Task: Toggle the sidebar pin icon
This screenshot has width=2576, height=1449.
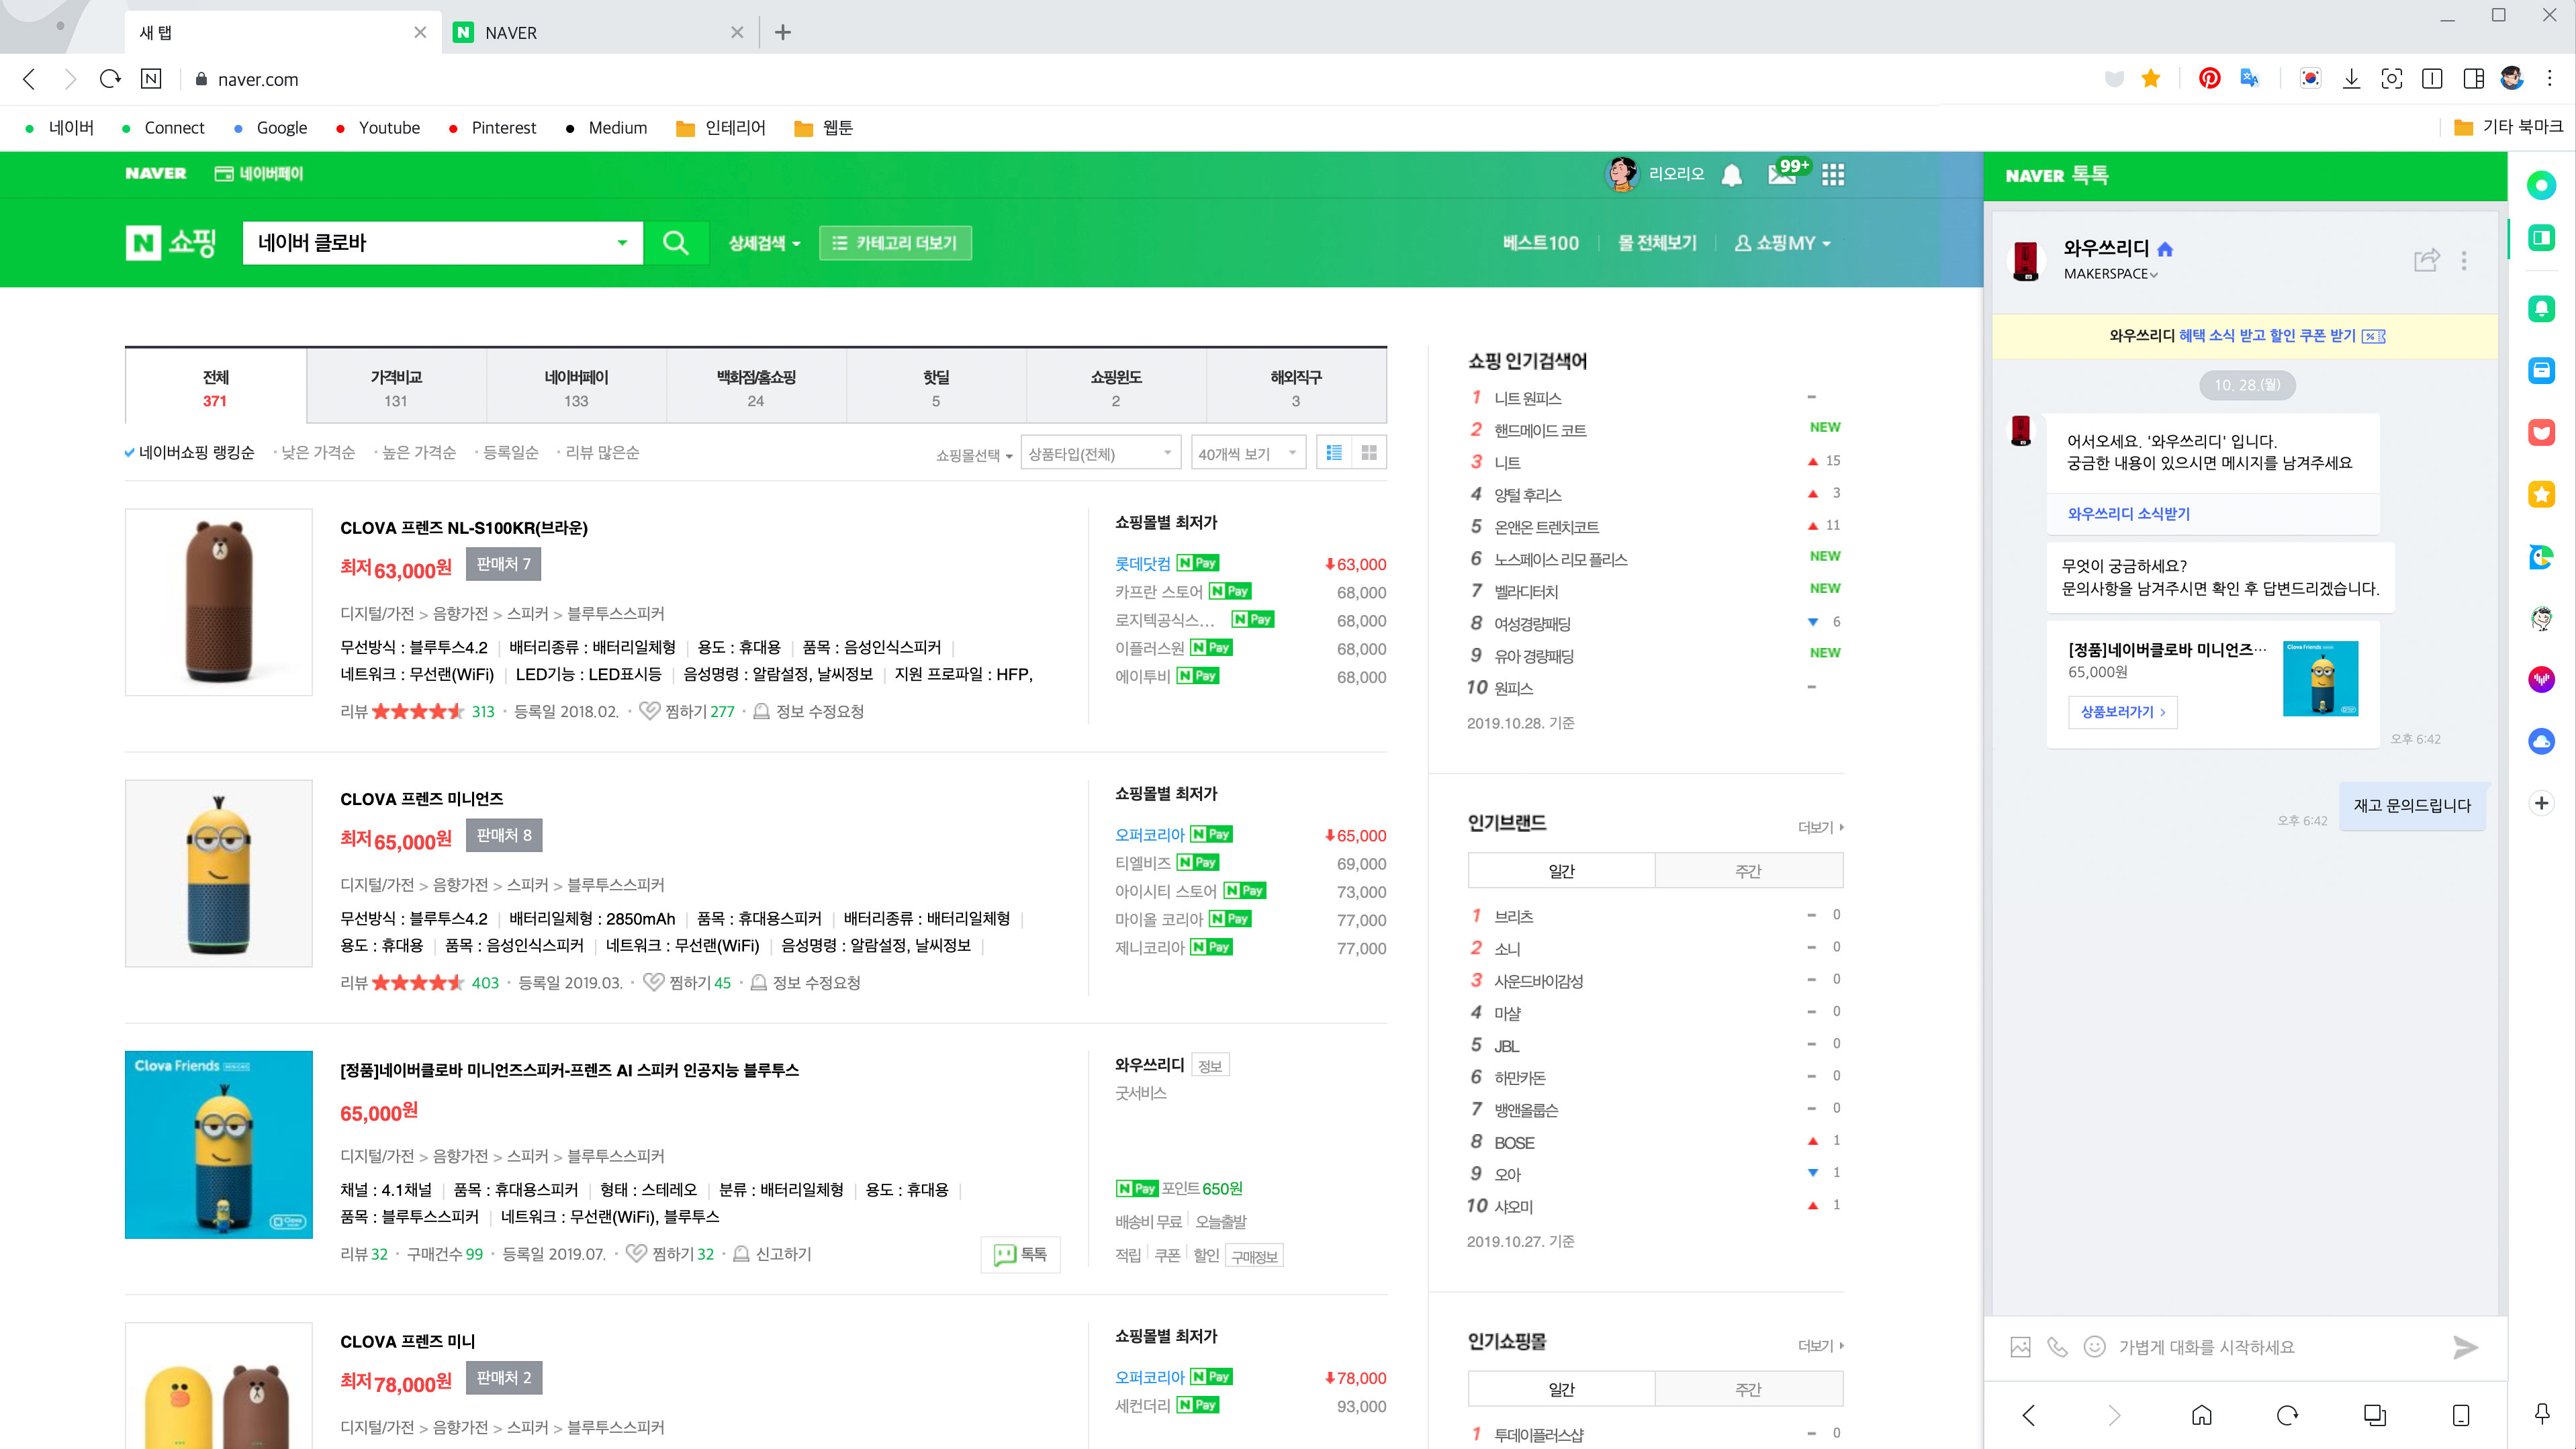Action: pyautogui.click(x=2541, y=1413)
